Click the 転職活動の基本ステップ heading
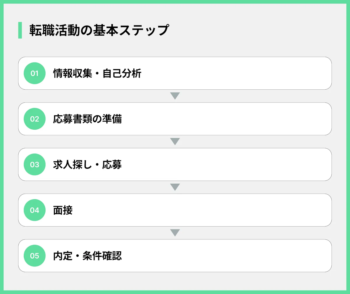 coord(99,30)
